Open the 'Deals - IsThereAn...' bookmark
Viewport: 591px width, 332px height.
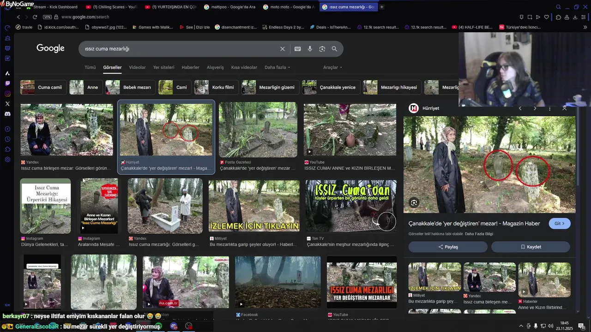coord(331,27)
